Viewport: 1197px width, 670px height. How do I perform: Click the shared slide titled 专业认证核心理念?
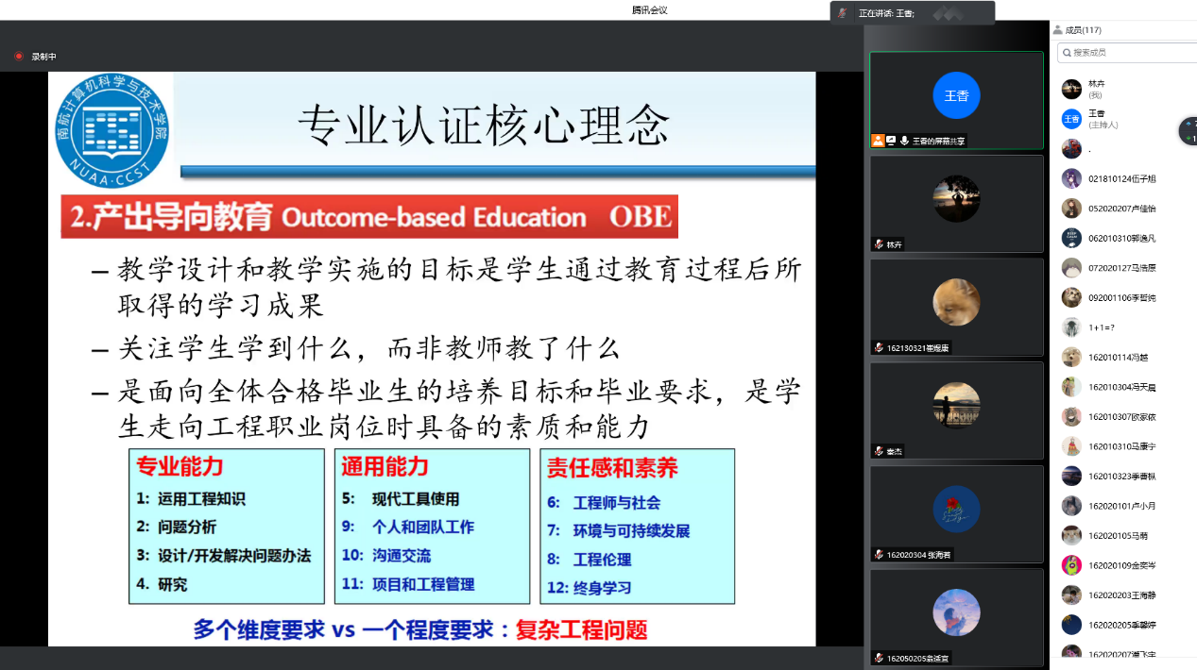coord(432,359)
